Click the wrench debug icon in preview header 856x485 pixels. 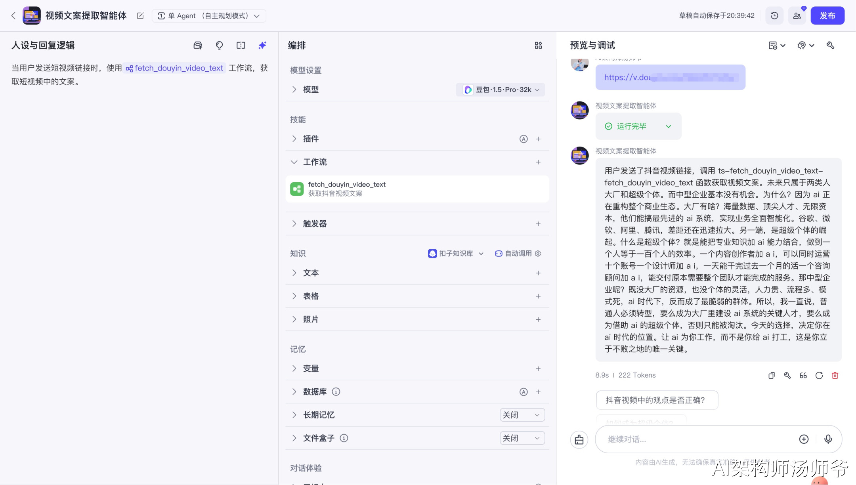point(830,45)
